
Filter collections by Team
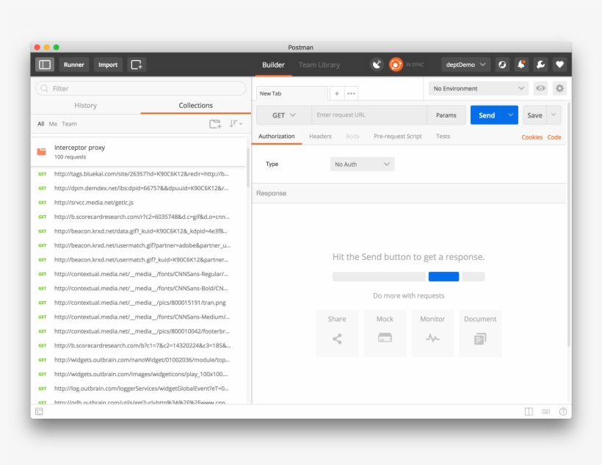point(70,123)
